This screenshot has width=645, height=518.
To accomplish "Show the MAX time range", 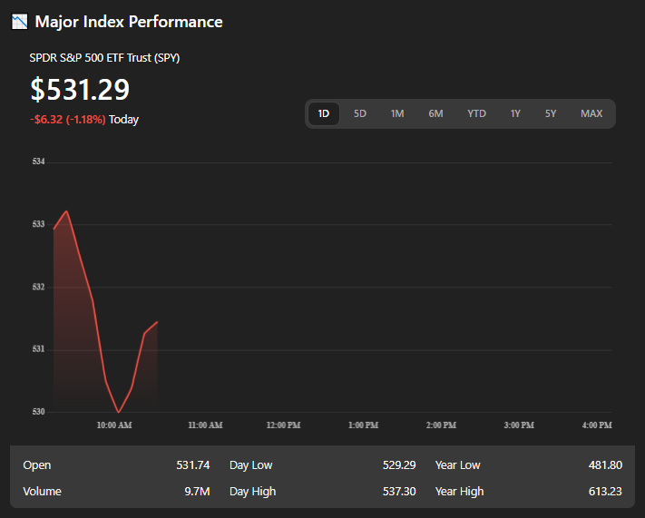I will click(x=591, y=113).
